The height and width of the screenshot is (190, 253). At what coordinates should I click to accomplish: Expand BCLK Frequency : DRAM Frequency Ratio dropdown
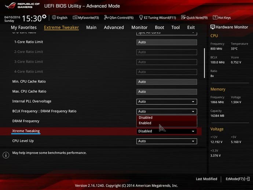point(167,112)
